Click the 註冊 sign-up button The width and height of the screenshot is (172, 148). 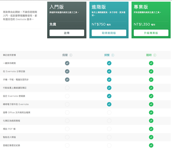67,33
